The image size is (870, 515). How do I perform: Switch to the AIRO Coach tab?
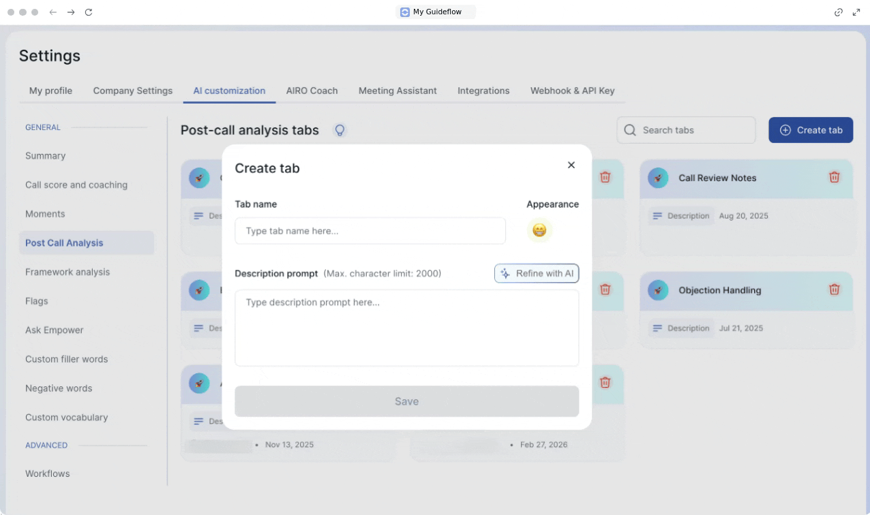pyautogui.click(x=312, y=91)
